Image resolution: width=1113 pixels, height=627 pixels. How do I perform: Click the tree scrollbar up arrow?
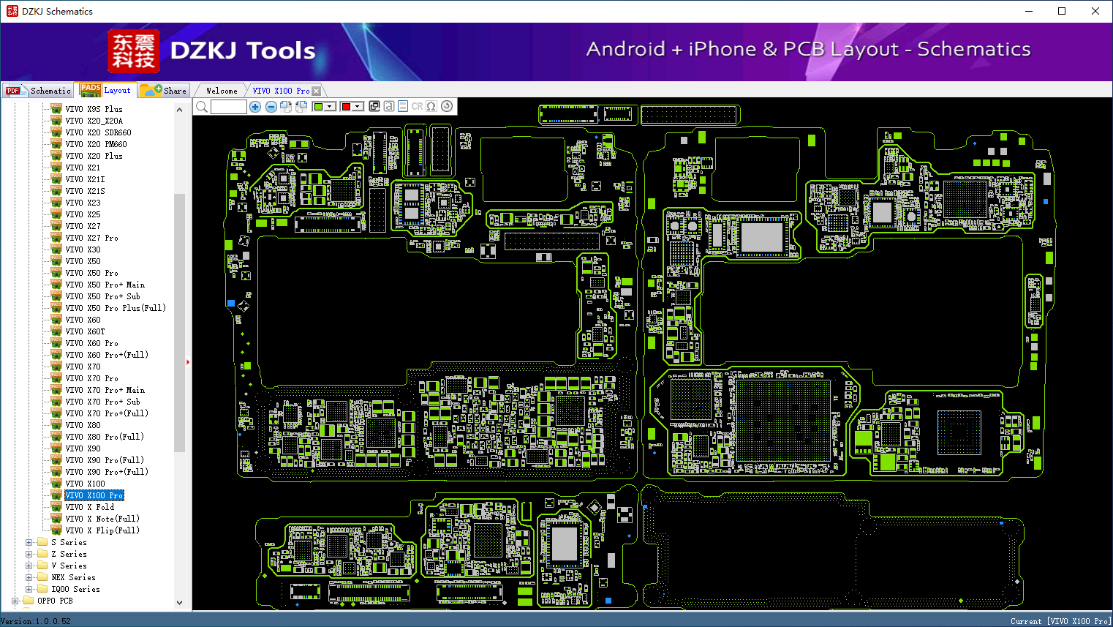pyautogui.click(x=180, y=110)
